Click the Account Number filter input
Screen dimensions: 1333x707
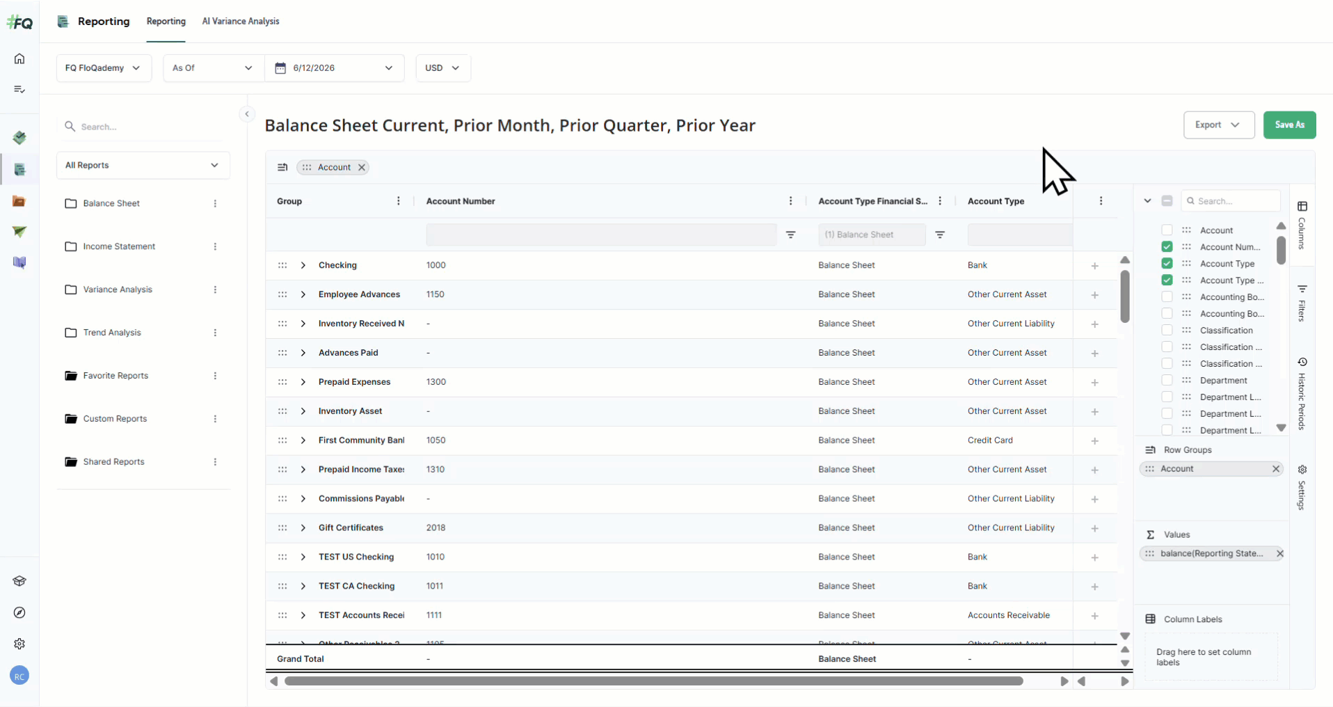[601, 235]
